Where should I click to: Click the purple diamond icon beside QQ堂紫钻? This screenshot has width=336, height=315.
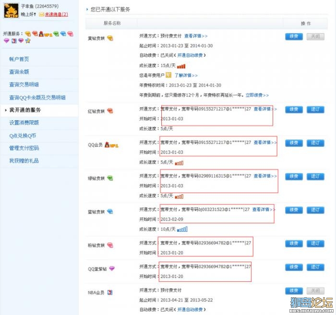[112, 268]
